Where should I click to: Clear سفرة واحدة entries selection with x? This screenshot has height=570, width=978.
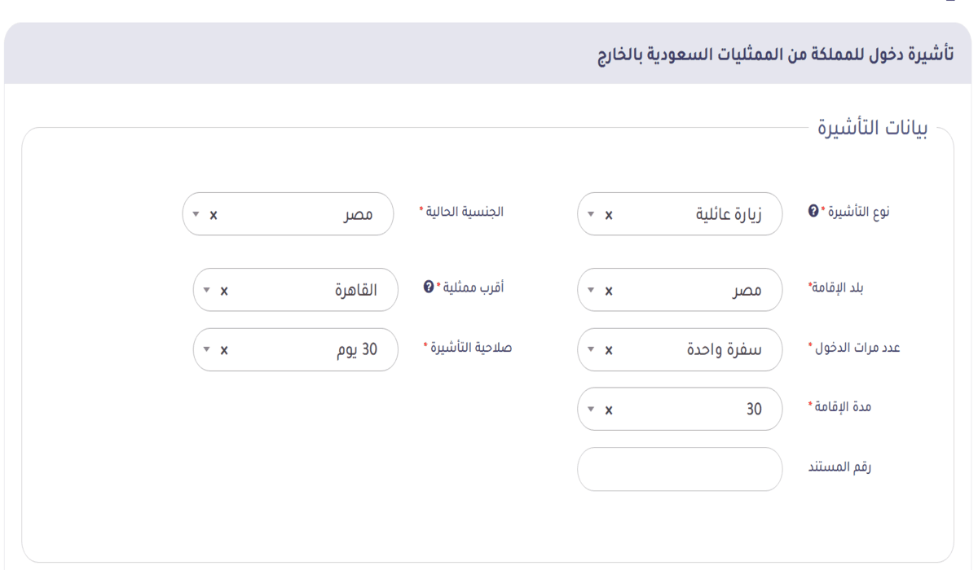coord(609,350)
